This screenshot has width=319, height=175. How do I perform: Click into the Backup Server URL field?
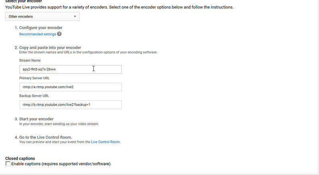click(x=71, y=105)
